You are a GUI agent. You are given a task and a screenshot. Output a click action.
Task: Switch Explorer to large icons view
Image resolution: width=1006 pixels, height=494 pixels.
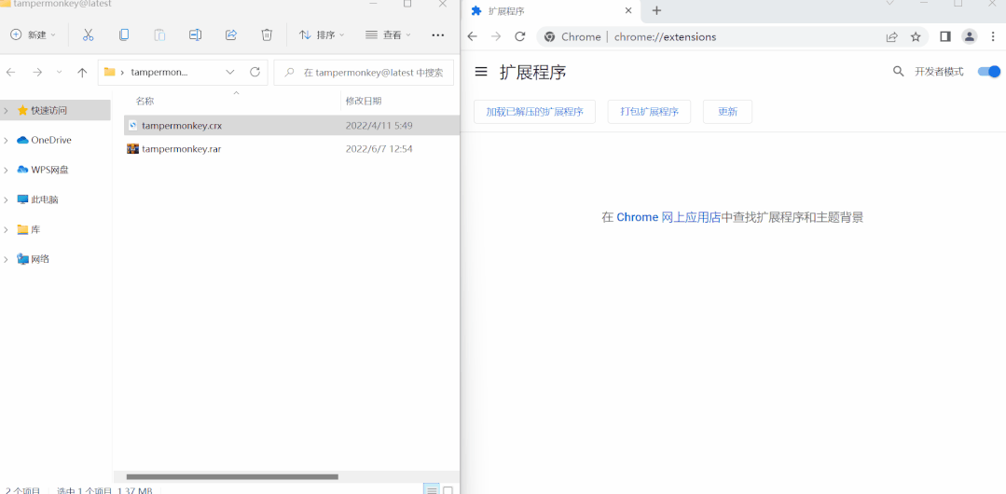448,490
